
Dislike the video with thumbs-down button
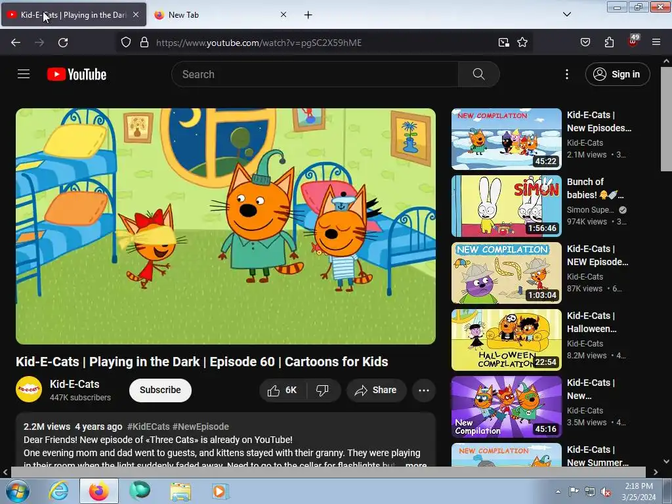322,390
